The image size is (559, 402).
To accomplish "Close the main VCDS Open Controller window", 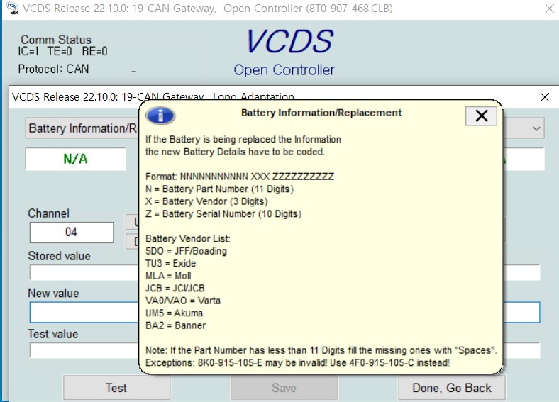I will pyautogui.click(x=549, y=9).
